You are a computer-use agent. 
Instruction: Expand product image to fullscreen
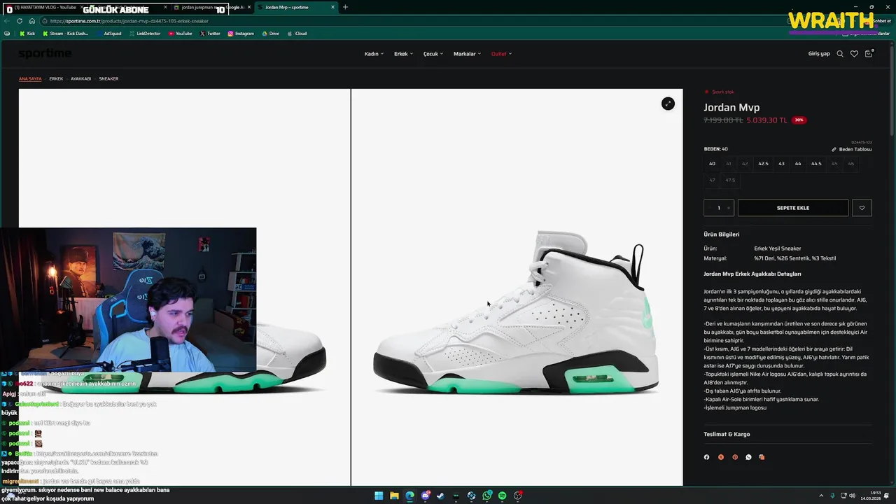(x=668, y=104)
